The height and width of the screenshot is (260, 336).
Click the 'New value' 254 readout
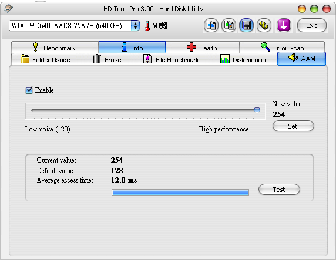[x=279, y=114]
